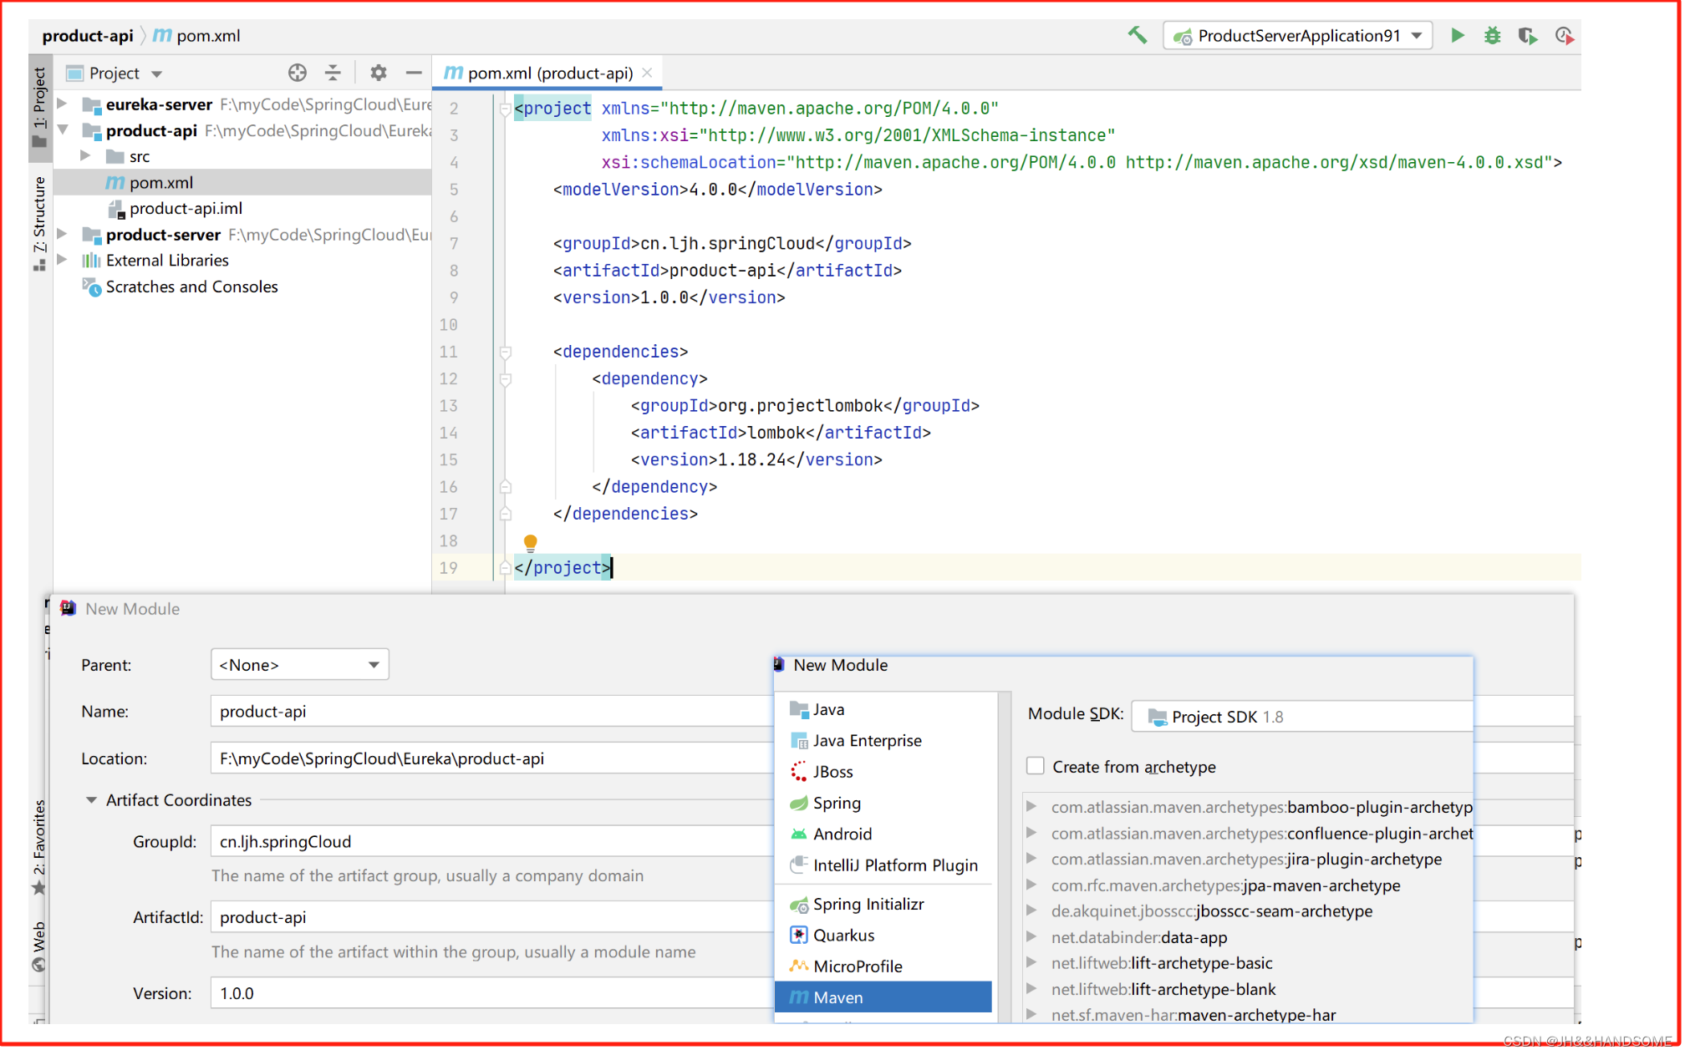
Task: Select pom.xml in the project tree
Action: (243, 182)
